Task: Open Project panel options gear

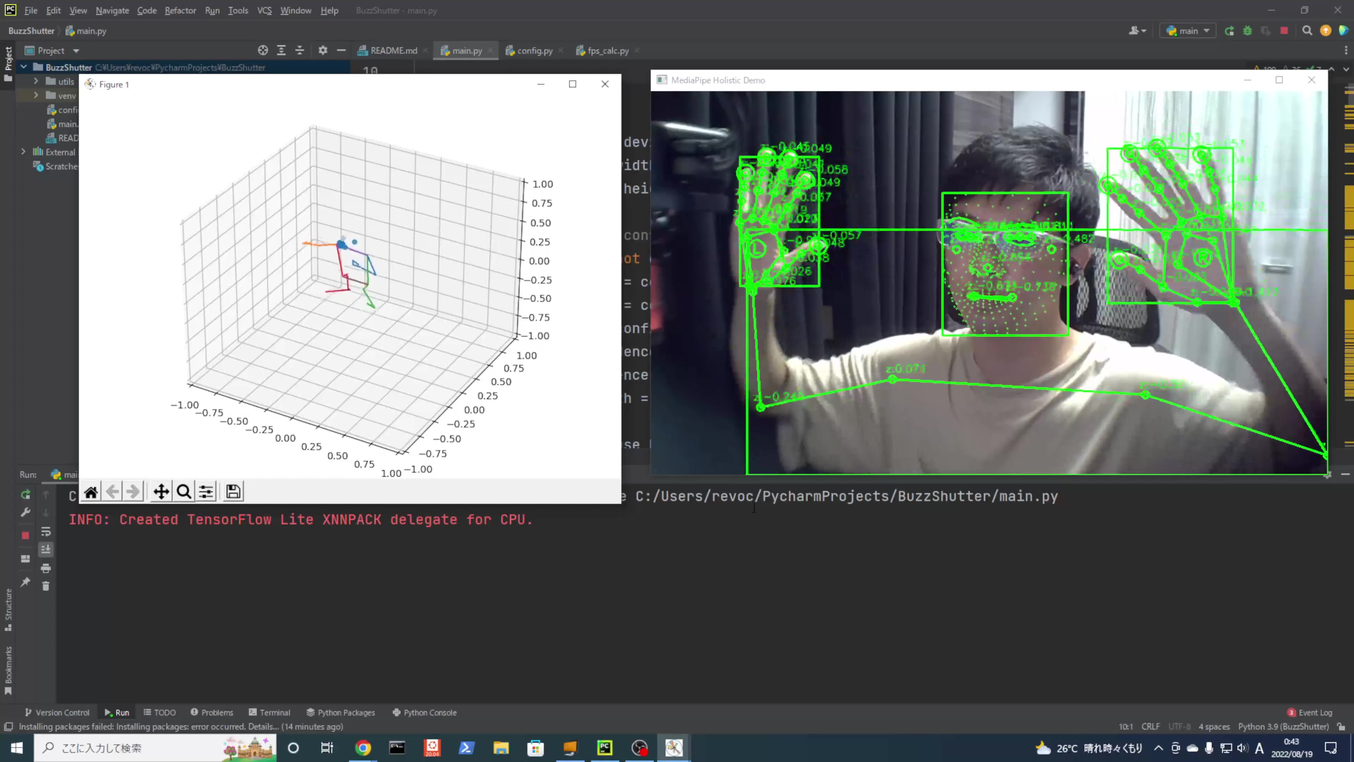Action: pos(323,50)
